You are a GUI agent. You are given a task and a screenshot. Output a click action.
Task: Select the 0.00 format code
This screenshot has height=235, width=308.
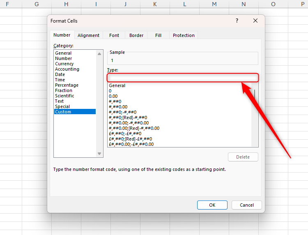click(113, 96)
